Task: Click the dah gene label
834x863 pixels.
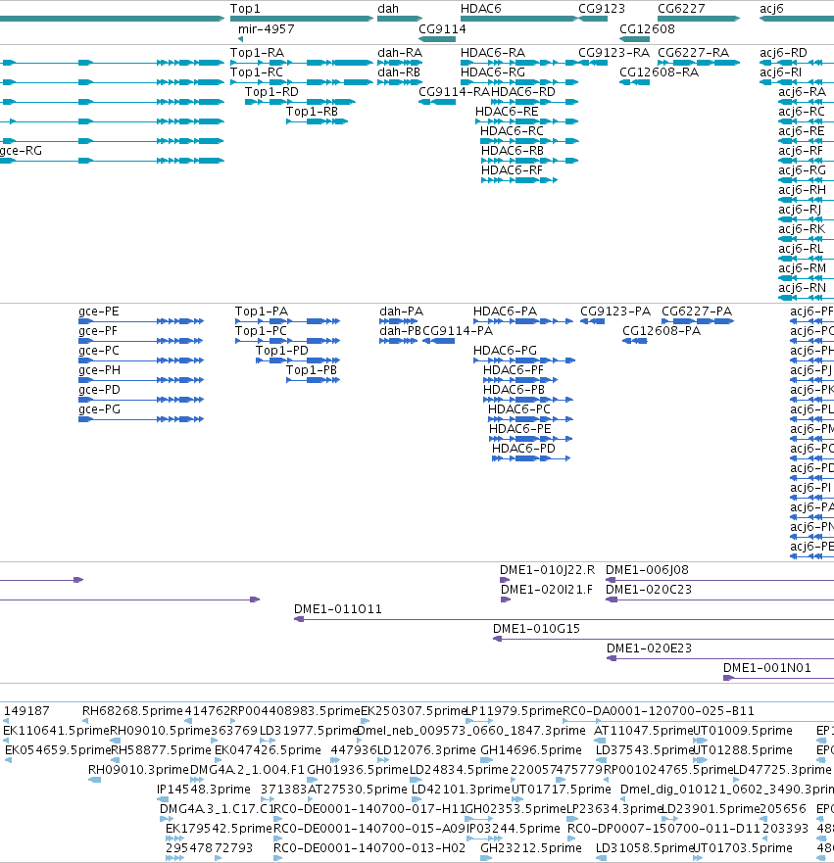Action: 388,9
